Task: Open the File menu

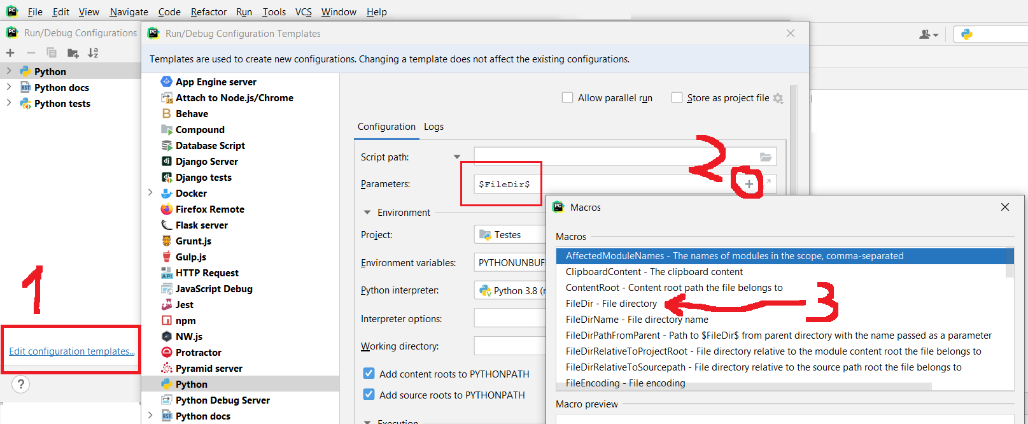Action: coord(35,12)
